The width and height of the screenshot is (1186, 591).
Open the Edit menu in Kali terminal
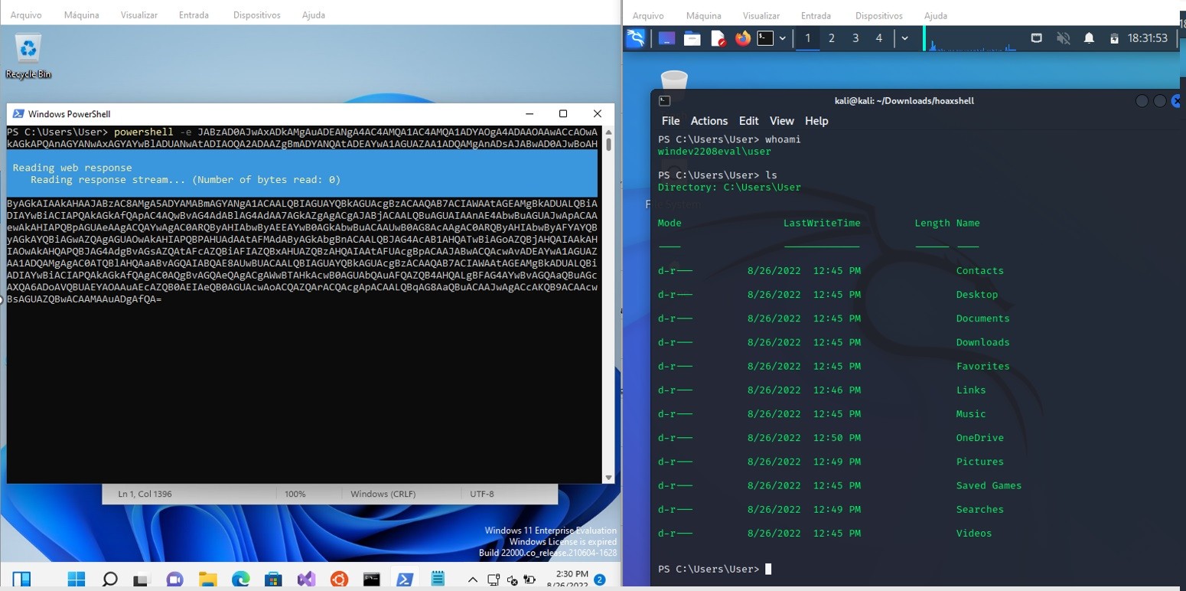coord(748,121)
